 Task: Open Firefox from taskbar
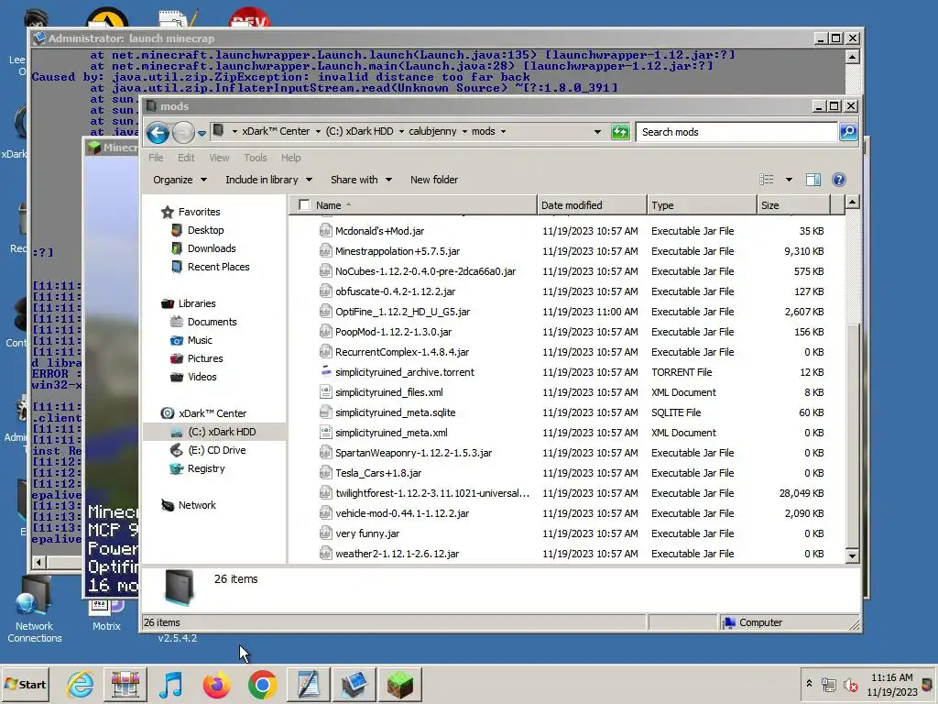216,684
